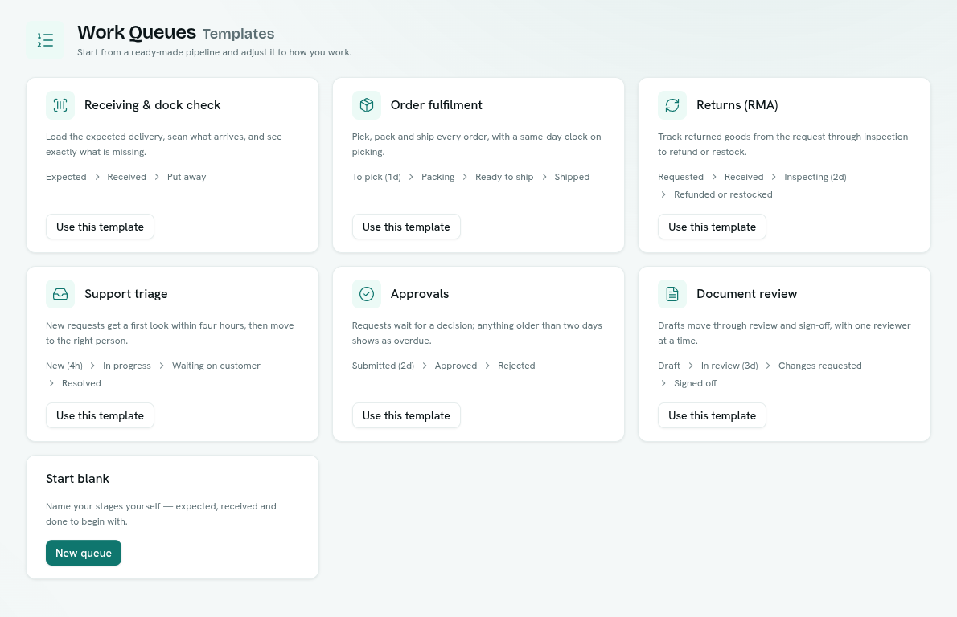Click the "Order fulfilment" card title
This screenshot has height=617, width=957.
pos(437,105)
